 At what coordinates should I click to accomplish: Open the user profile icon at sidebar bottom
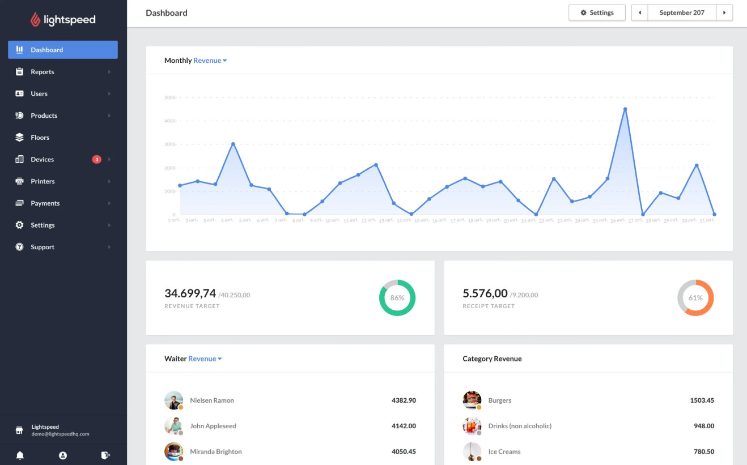(63, 455)
